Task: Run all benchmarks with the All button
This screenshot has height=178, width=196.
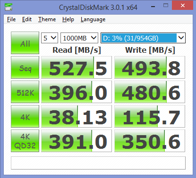Action: click(25, 43)
